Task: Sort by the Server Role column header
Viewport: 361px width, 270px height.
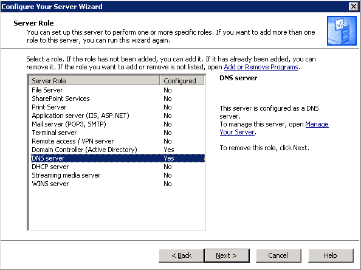Action: pos(94,81)
